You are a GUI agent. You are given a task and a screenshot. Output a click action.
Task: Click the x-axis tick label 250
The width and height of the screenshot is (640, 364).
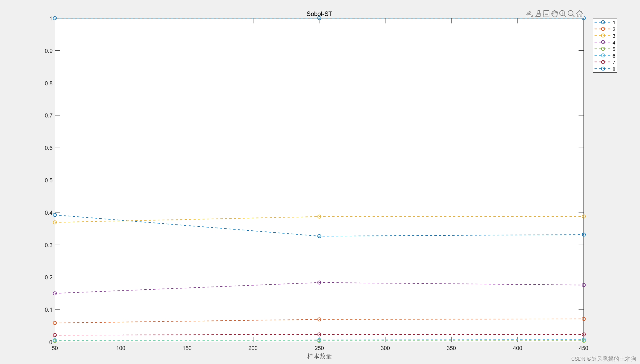tap(319, 348)
